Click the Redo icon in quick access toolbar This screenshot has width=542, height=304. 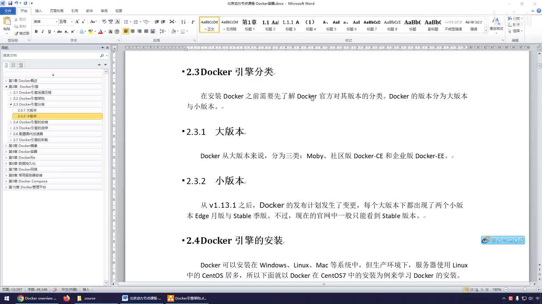click(25, 3)
